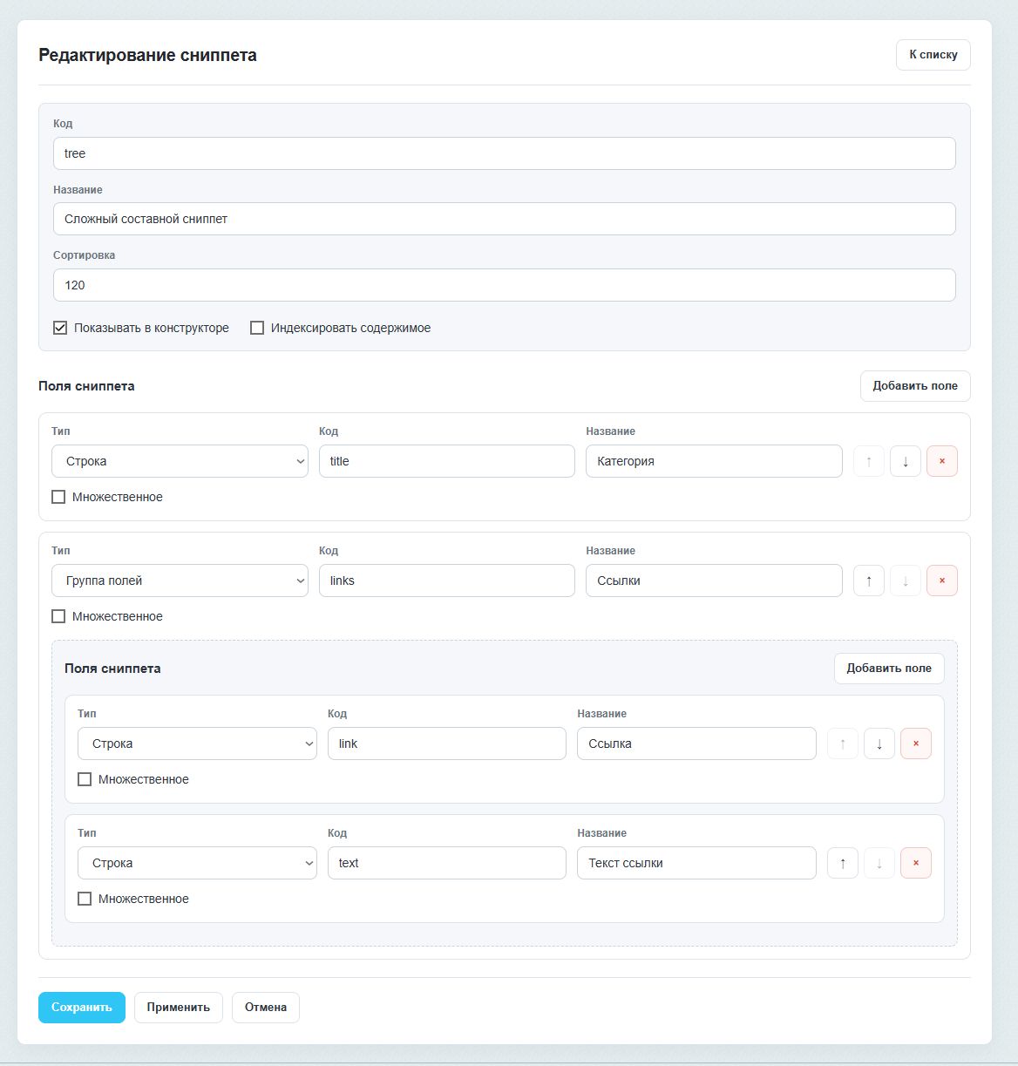The width and height of the screenshot is (1018, 1066).
Task: Edit the code input containing 'links'
Action: (447, 581)
